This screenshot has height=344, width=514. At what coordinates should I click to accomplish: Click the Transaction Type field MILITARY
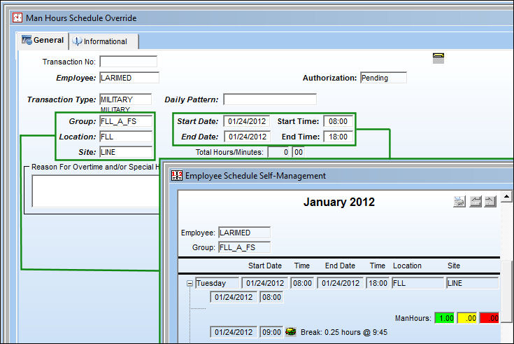coord(126,99)
